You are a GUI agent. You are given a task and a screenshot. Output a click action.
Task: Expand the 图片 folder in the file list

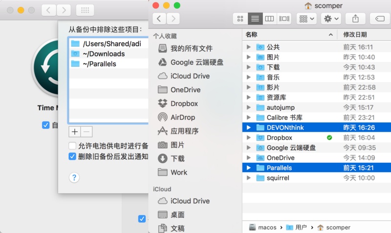(x=249, y=57)
